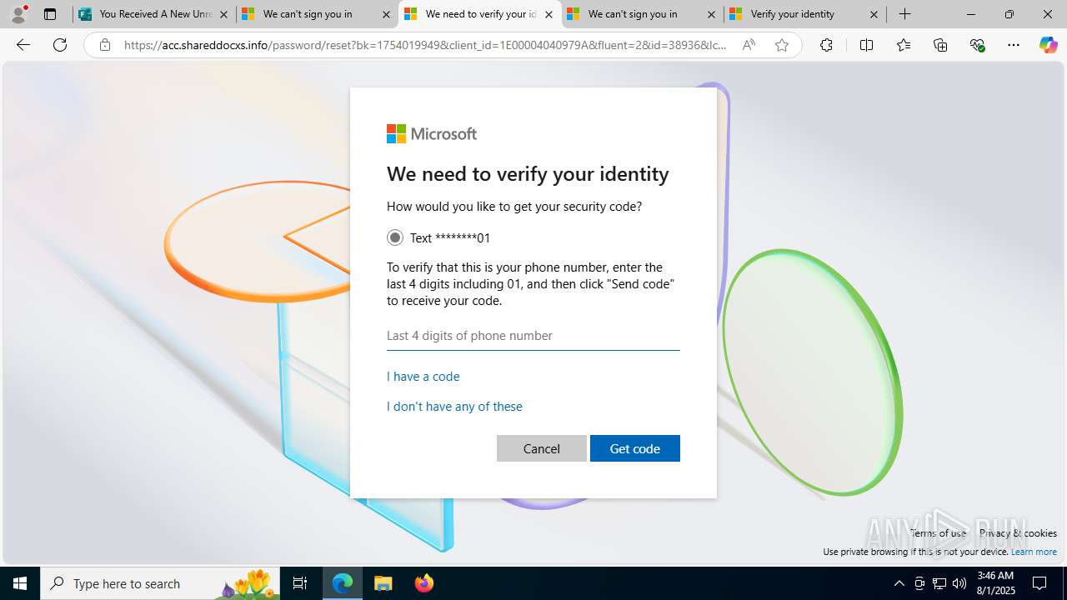
Task: Click the browser Back arrow
Action: click(x=23, y=45)
